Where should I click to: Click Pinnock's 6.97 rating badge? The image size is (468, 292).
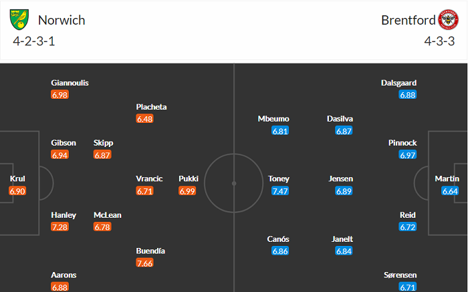click(408, 156)
